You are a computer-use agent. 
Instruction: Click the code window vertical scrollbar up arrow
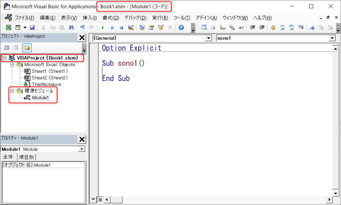click(x=335, y=49)
